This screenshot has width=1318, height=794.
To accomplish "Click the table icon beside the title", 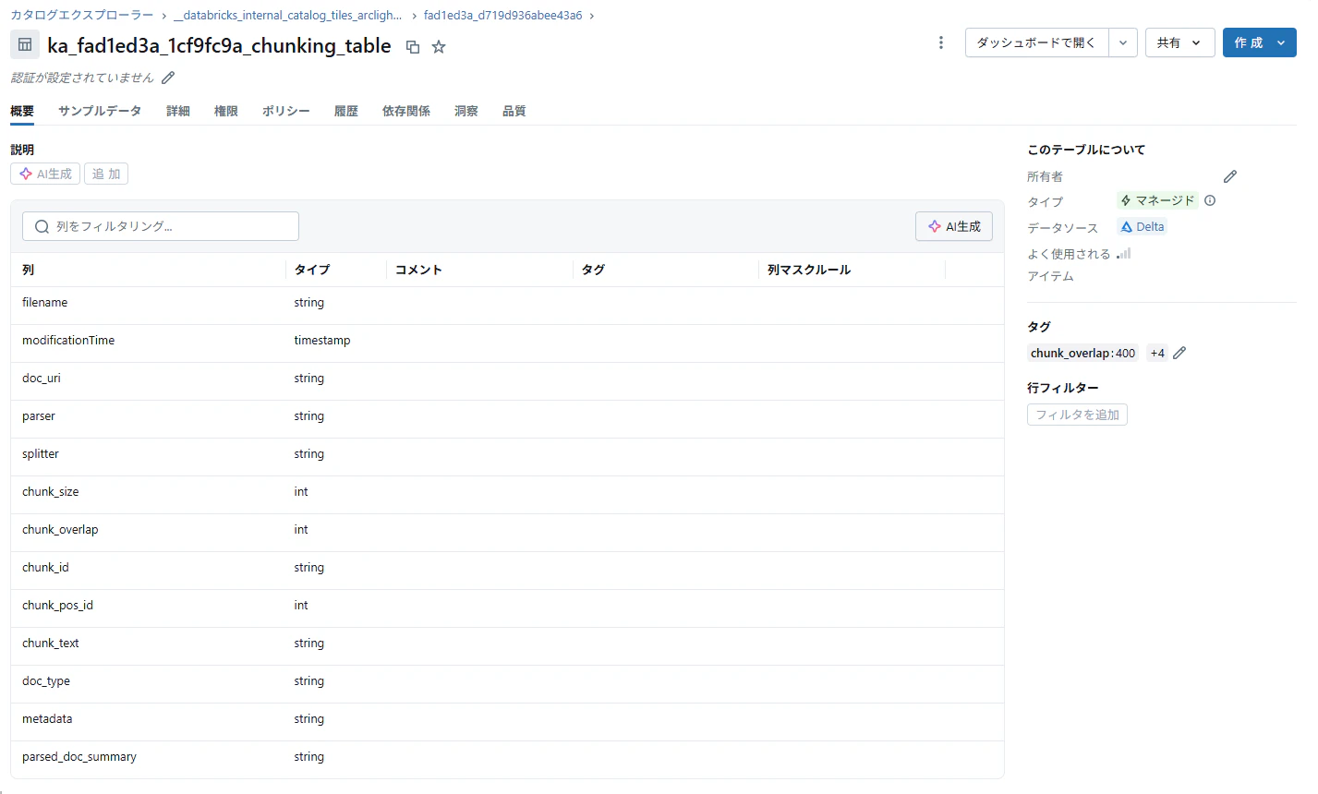I will point(24,43).
